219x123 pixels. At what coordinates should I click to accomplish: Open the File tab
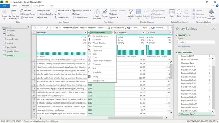click(5, 6)
